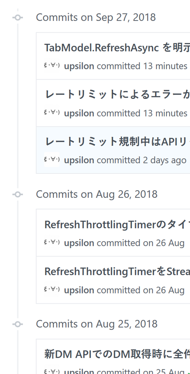This screenshot has height=374, width=190.
Task: Open the レートリミットによるエラー commit title
Action: [x=117, y=95]
